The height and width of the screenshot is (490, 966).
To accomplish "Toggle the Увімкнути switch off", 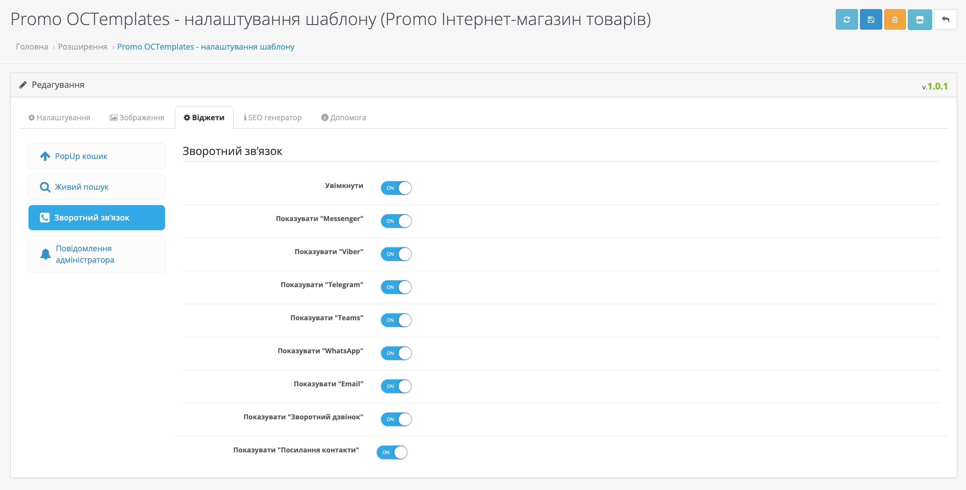I will pyautogui.click(x=396, y=188).
